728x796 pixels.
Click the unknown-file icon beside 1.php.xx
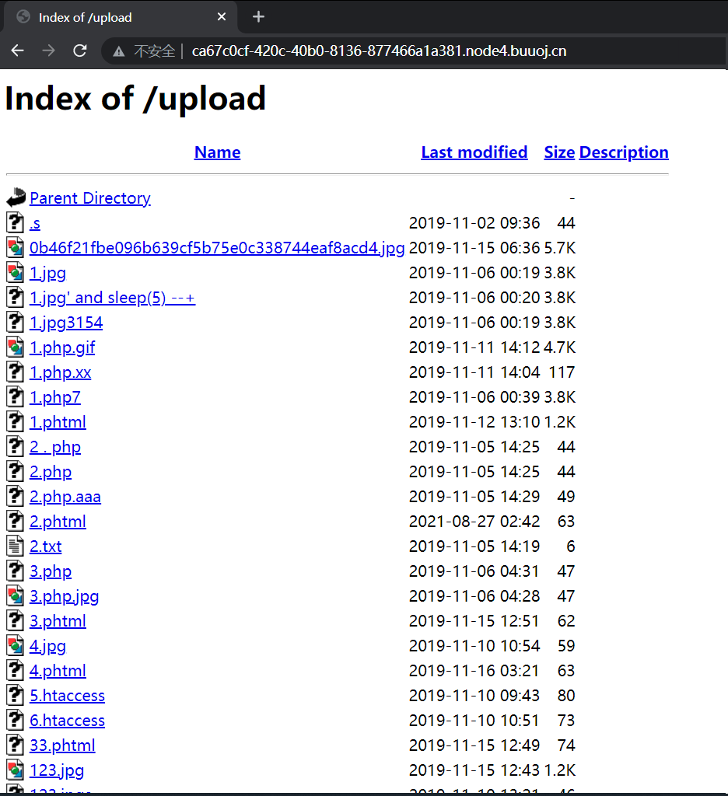(16, 372)
